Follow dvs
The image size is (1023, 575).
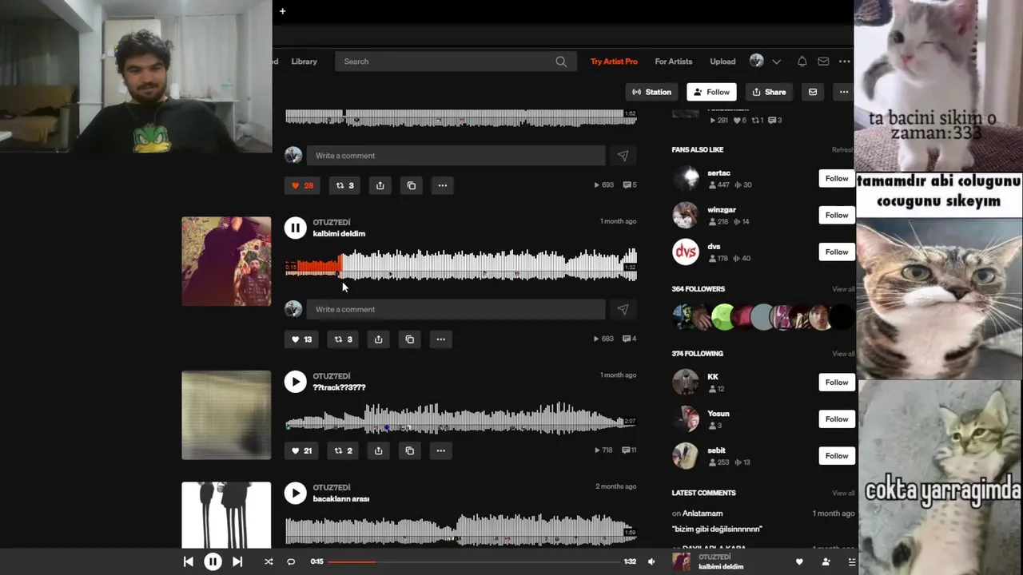[x=836, y=252]
